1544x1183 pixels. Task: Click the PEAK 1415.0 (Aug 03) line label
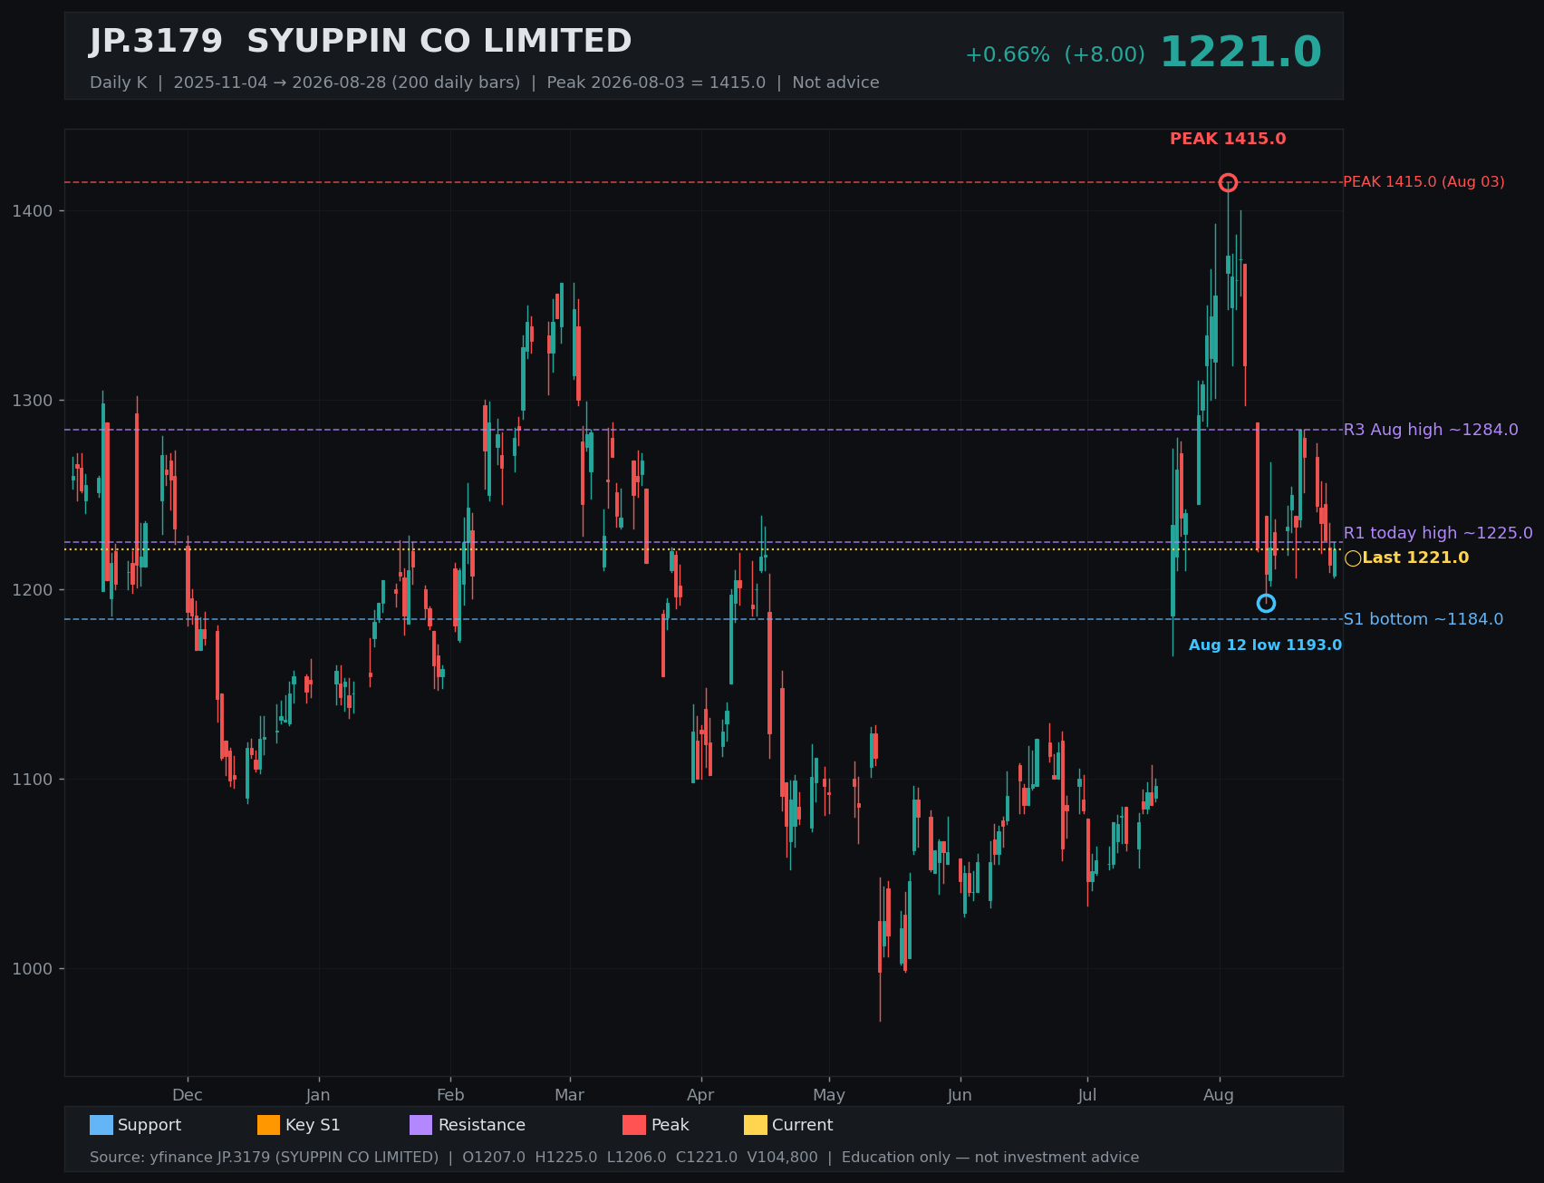[x=1423, y=182]
